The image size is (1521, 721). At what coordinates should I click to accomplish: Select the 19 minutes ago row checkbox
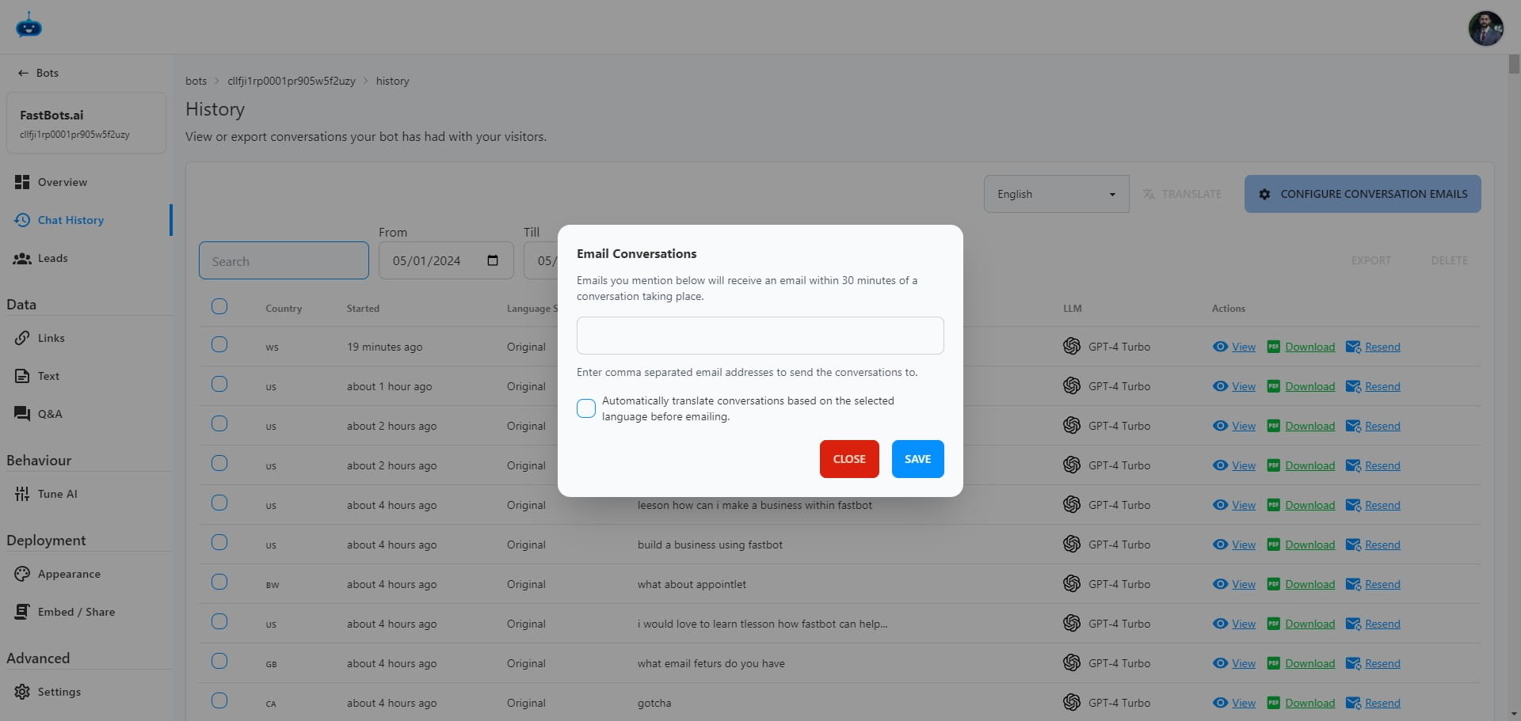[219, 344]
